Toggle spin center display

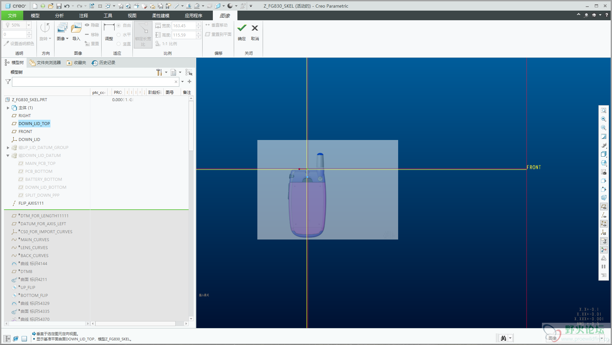[x=604, y=250]
